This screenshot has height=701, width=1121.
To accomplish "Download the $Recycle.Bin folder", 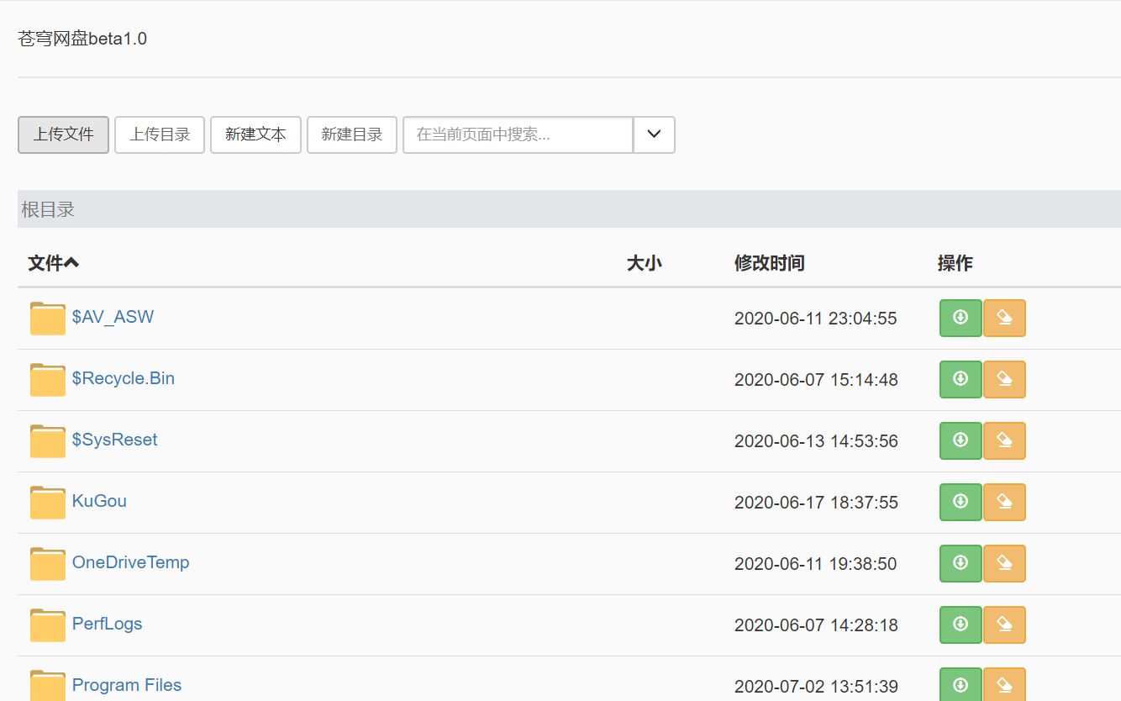I will click(960, 379).
